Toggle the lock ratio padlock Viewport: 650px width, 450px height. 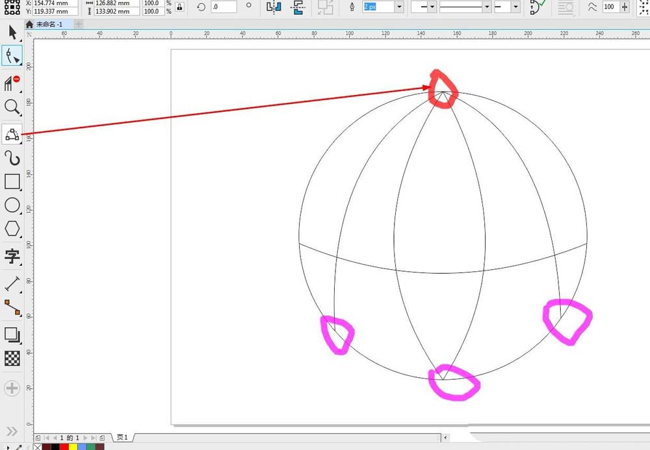[x=179, y=7]
